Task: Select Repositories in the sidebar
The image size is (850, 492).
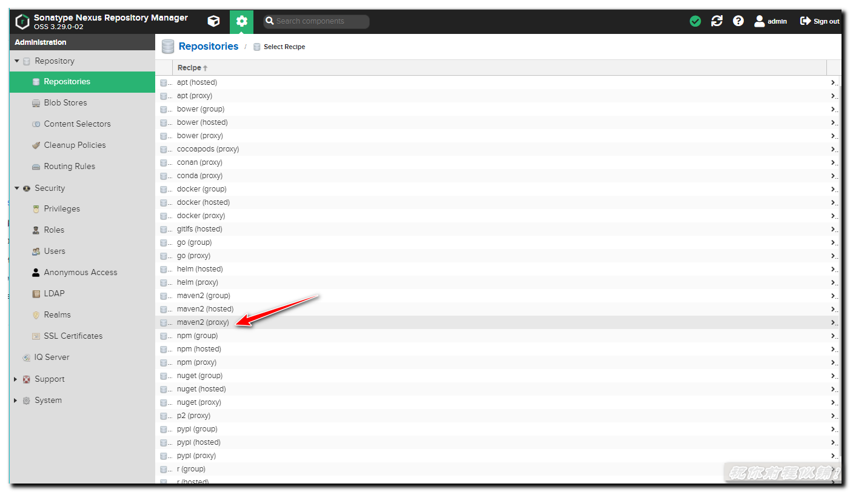Action: tap(82, 82)
